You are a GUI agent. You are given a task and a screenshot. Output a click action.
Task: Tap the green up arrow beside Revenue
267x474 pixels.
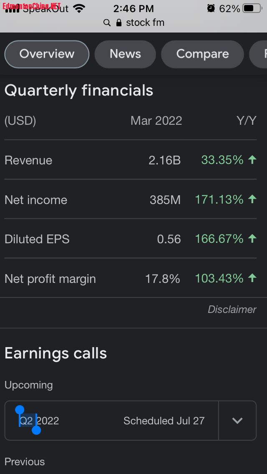(252, 160)
